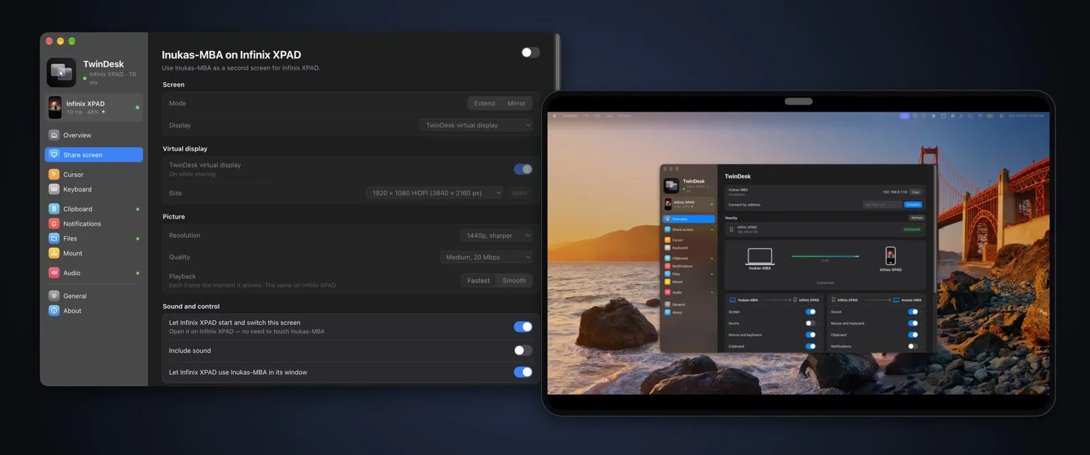This screenshot has width=1090, height=455.
Task: Open Files section via folder icon
Action: 54,238
